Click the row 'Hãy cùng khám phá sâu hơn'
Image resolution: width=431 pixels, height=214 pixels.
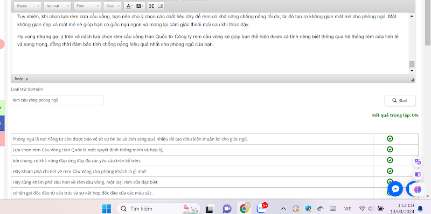pyautogui.click(x=192, y=182)
